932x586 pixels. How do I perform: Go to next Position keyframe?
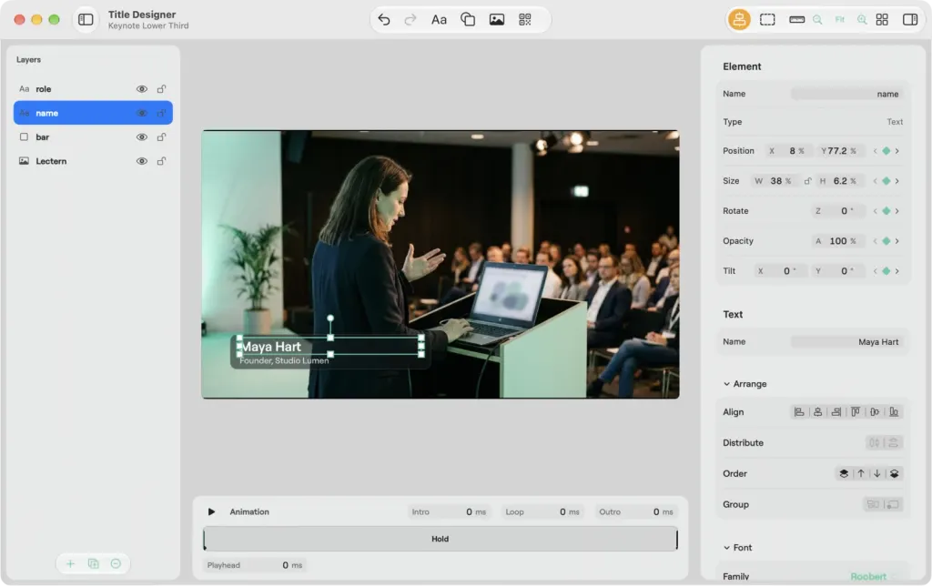pyautogui.click(x=897, y=151)
